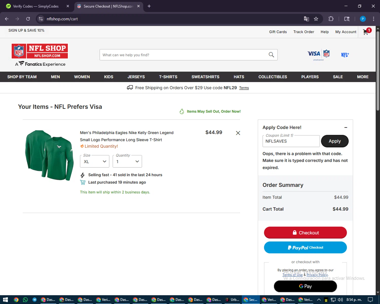The height and width of the screenshot is (304, 380).
Task: Open the T-SHIRTS menu
Action: click(x=168, y=77)
